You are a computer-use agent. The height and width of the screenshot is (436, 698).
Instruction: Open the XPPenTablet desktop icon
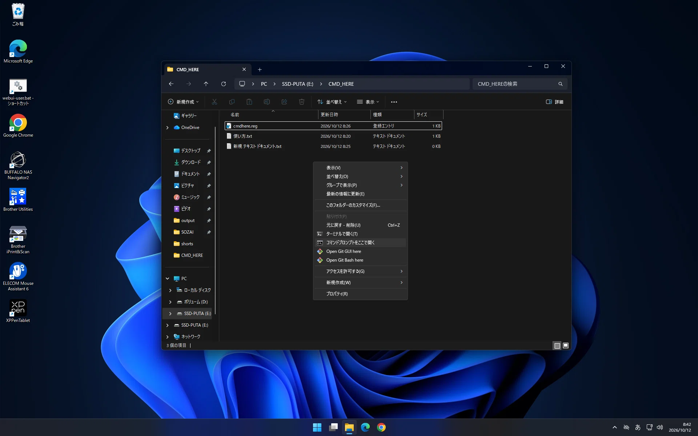pos(18,311)
